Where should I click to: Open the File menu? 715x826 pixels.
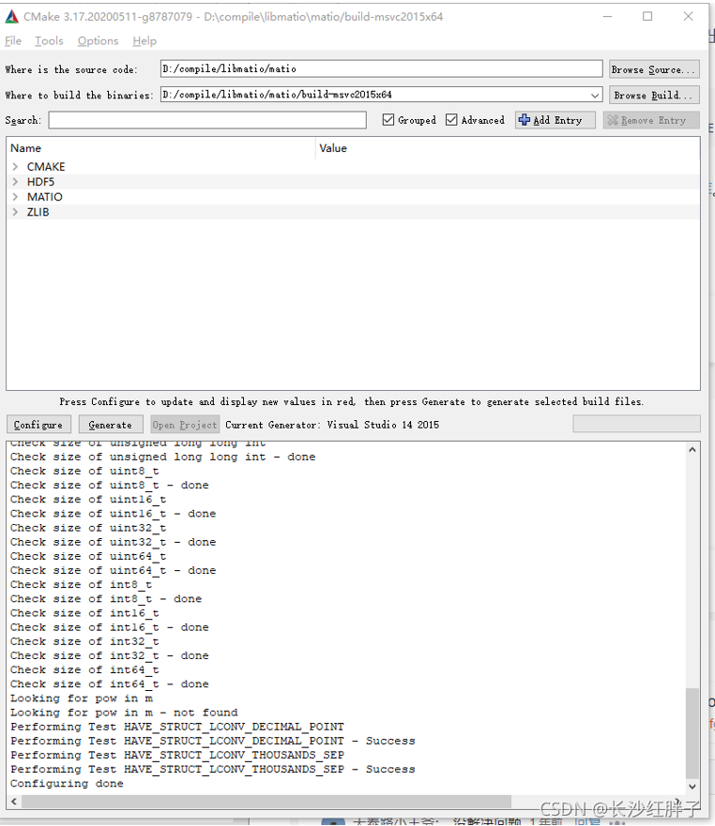(13, 41)
